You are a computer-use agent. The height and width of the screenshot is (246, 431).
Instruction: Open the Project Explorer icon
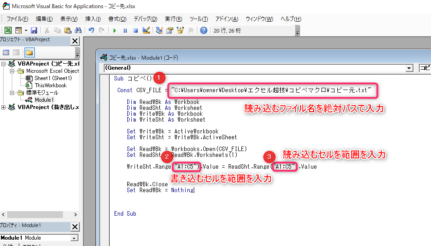click(159, 30)
